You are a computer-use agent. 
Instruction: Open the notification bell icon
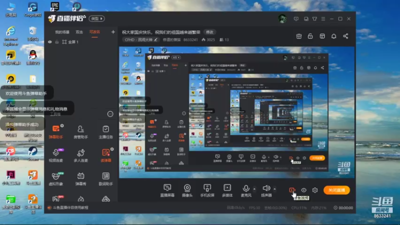coord(333,36)
